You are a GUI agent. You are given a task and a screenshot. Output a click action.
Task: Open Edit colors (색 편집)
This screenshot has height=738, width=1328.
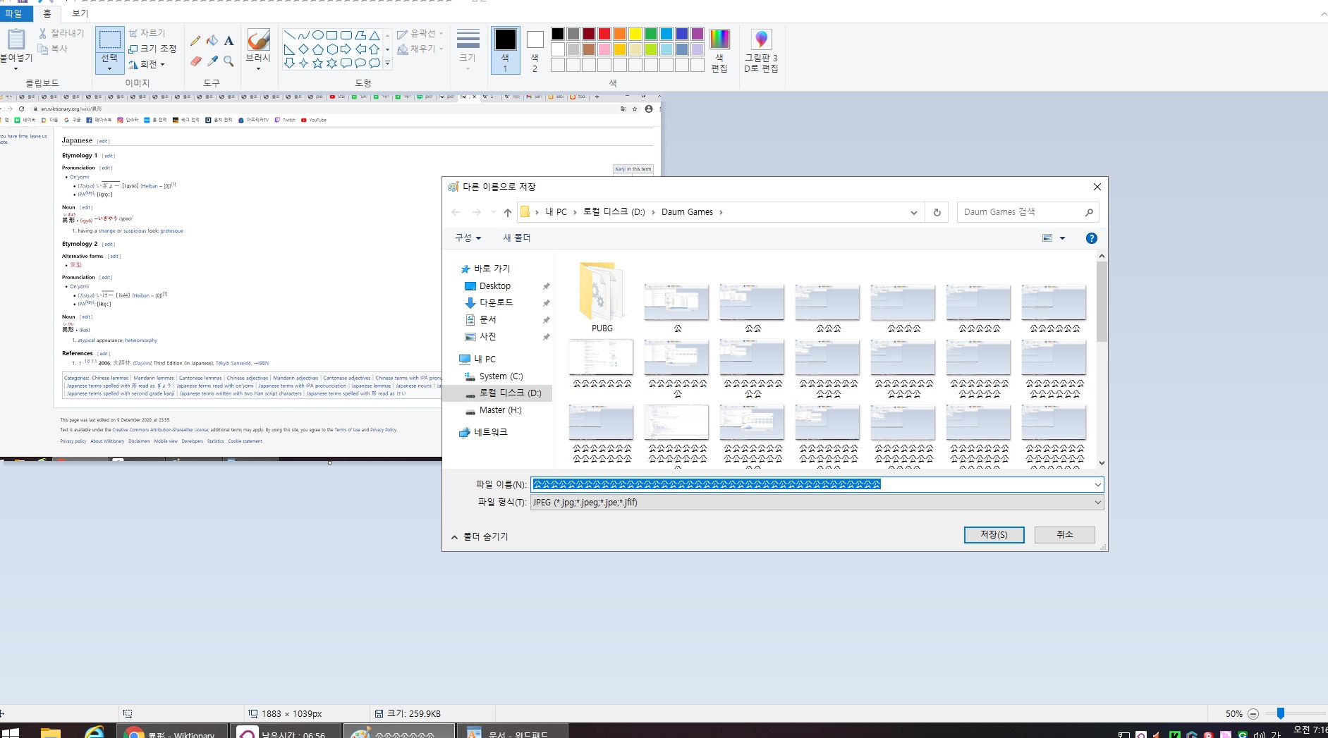coord(719,50)
